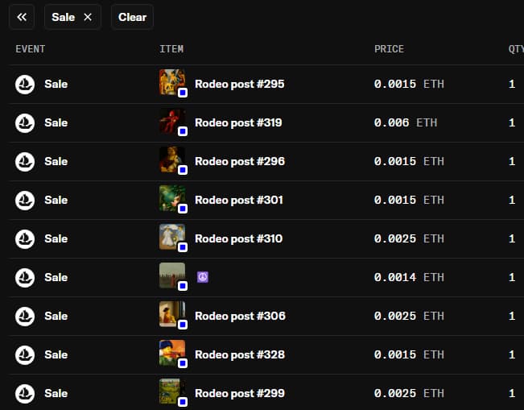Remove the Sale filter chip
This screenshot has height=410, width=524.
88,17
